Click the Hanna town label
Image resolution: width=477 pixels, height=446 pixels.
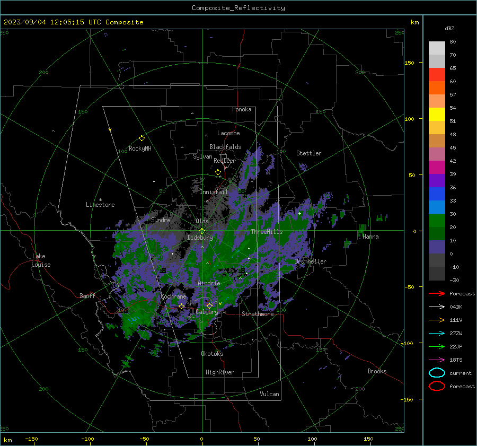pos(370,237)
